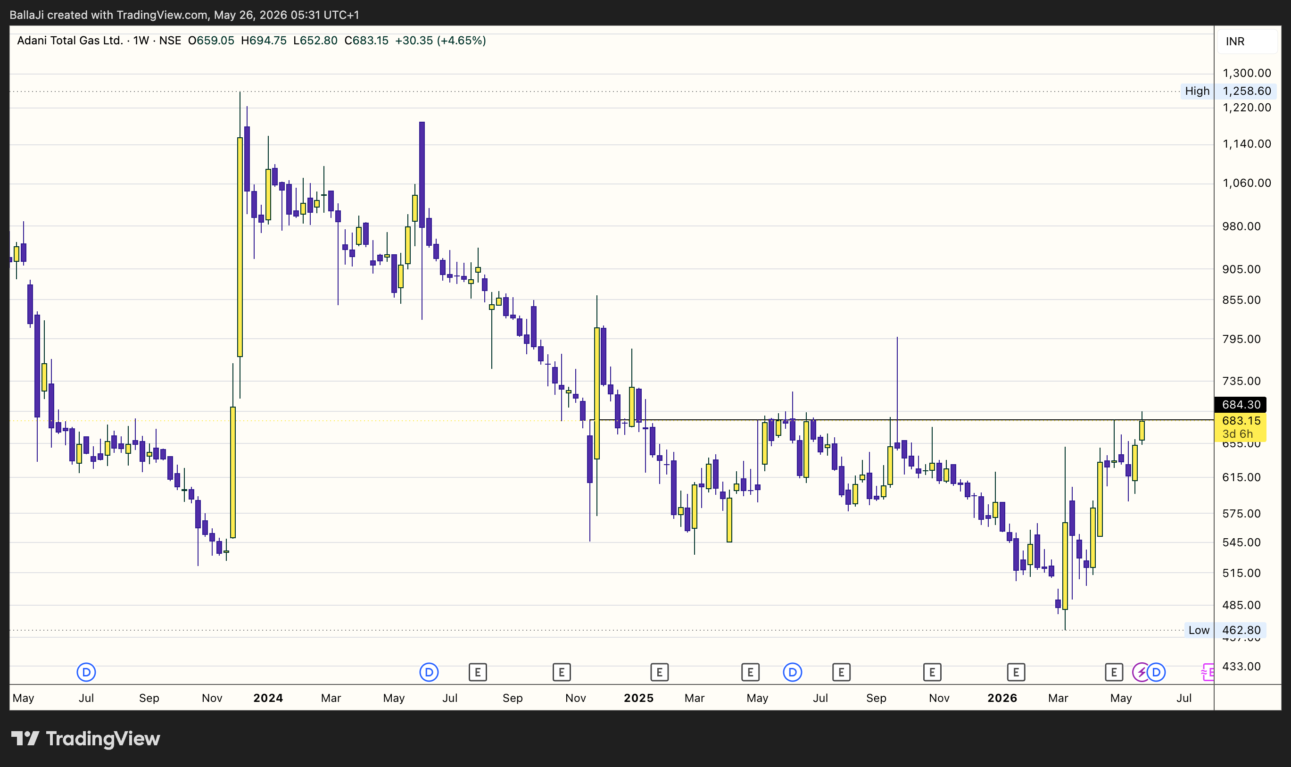Click the 735.00 price axis label

1241,381
